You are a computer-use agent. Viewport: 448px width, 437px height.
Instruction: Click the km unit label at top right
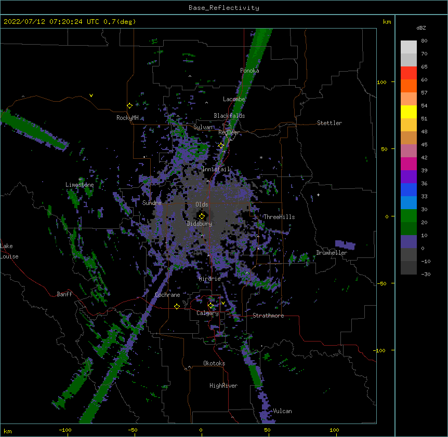point(387,22)
